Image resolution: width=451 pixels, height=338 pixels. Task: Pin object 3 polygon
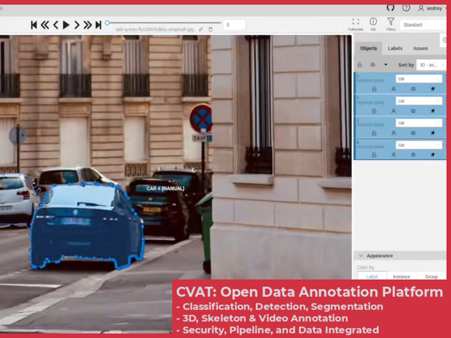coord(433,133)
